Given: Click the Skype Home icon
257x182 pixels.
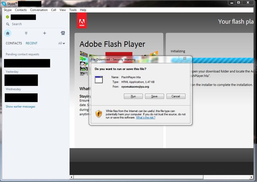Looking at the screenshot, I should (x=8, y=33).
